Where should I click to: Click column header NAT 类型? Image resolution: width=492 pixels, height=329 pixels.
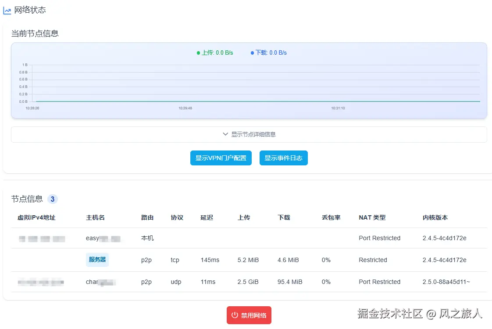(372, 217)
